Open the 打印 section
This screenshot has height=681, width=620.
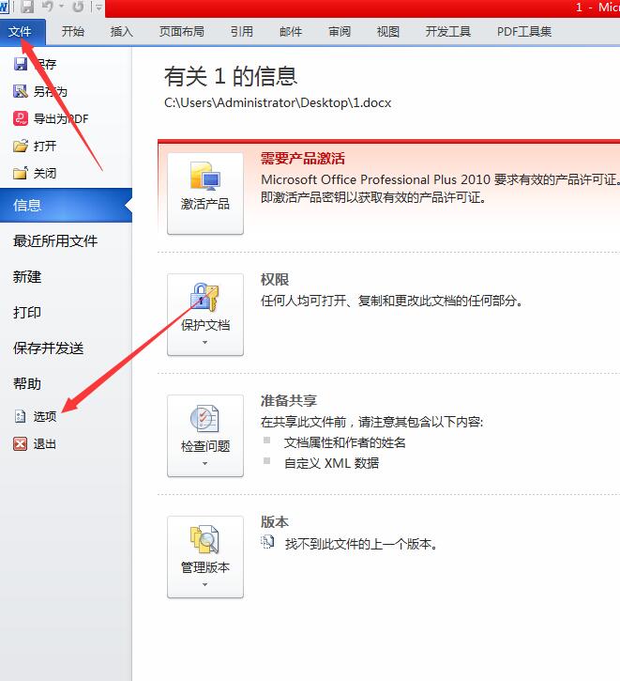(27, 312)
